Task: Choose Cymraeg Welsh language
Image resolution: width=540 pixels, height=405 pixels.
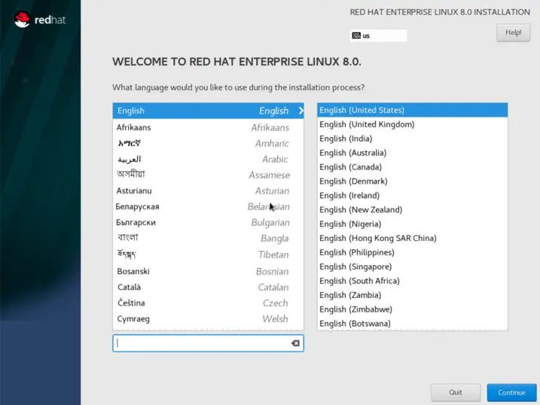Action: point(208,318)
